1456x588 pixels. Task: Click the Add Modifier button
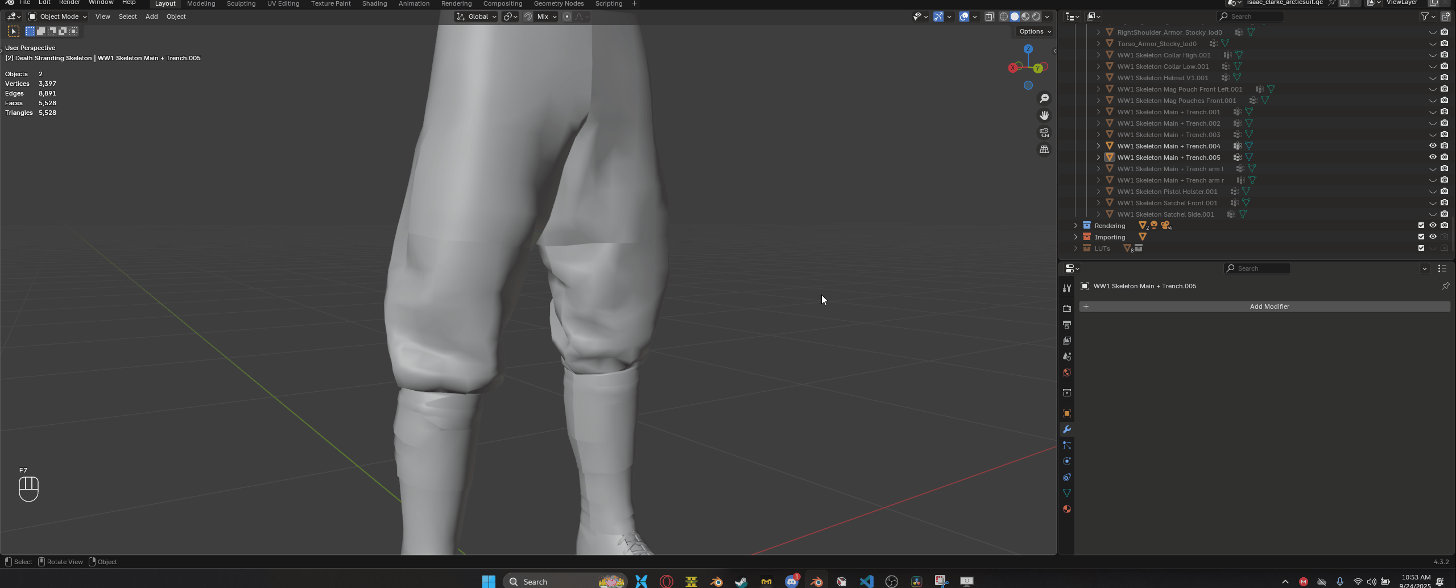click(x=1269, y=307)
